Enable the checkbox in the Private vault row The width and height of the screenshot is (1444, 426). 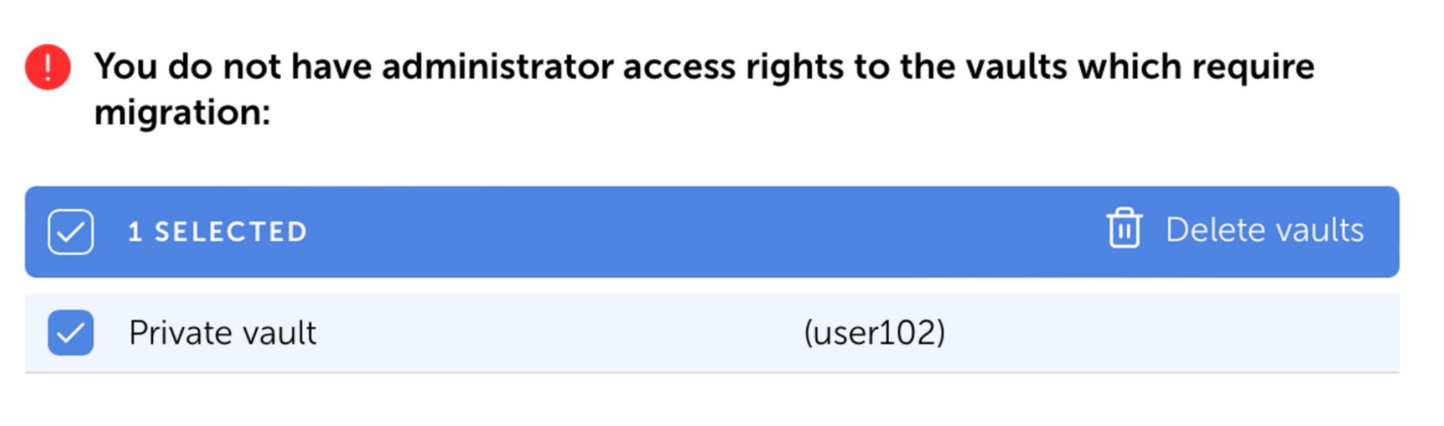pyautogui.click(x=70, y=332)
